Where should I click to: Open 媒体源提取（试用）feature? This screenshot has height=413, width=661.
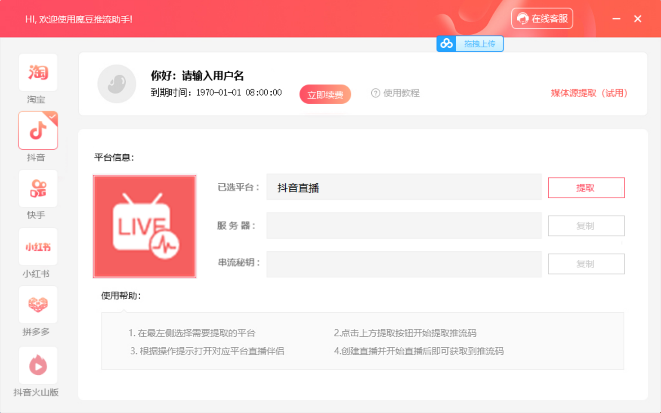(589, 93)
